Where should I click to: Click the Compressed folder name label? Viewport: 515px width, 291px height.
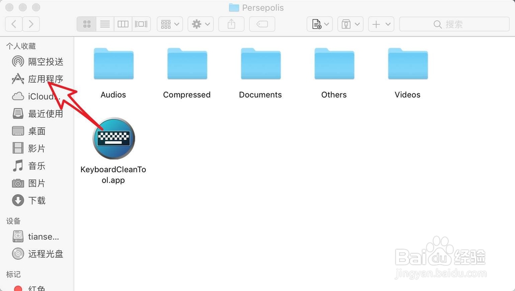point(187,95)
